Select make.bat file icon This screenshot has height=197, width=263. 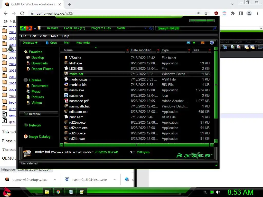click(x=66, y=74)
